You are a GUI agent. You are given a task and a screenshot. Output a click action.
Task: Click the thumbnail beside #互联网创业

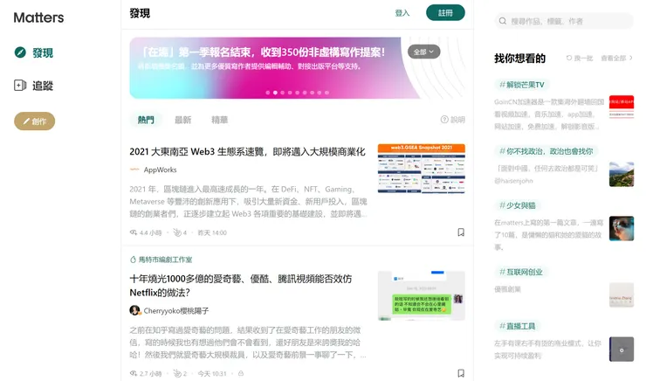tap(622, 294)
